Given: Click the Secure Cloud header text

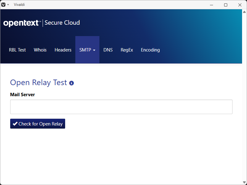Looking at the screenshot, I should (62, 23).
